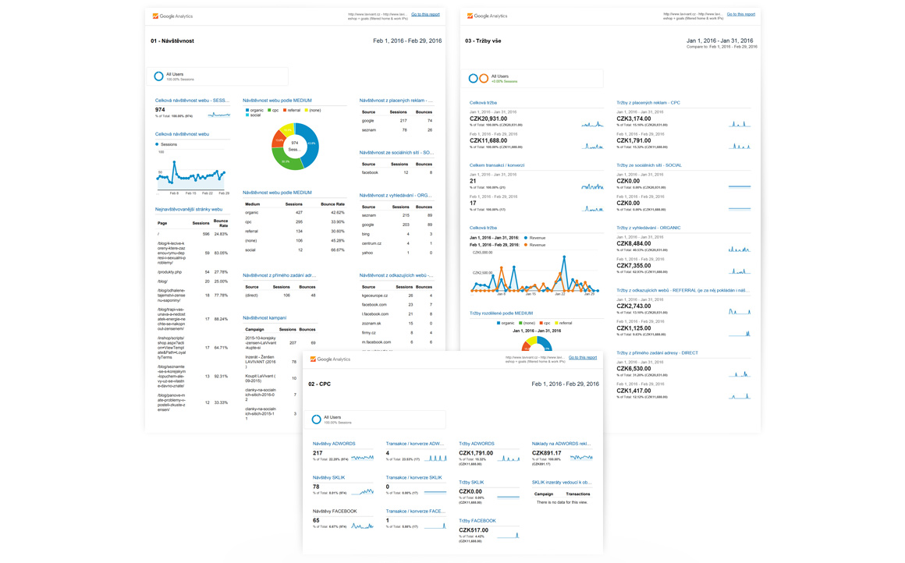Open 'Návštěvnost z přímého zadání adr...' widget title
This screenshot has height=563, width=905.
[279, 275]
